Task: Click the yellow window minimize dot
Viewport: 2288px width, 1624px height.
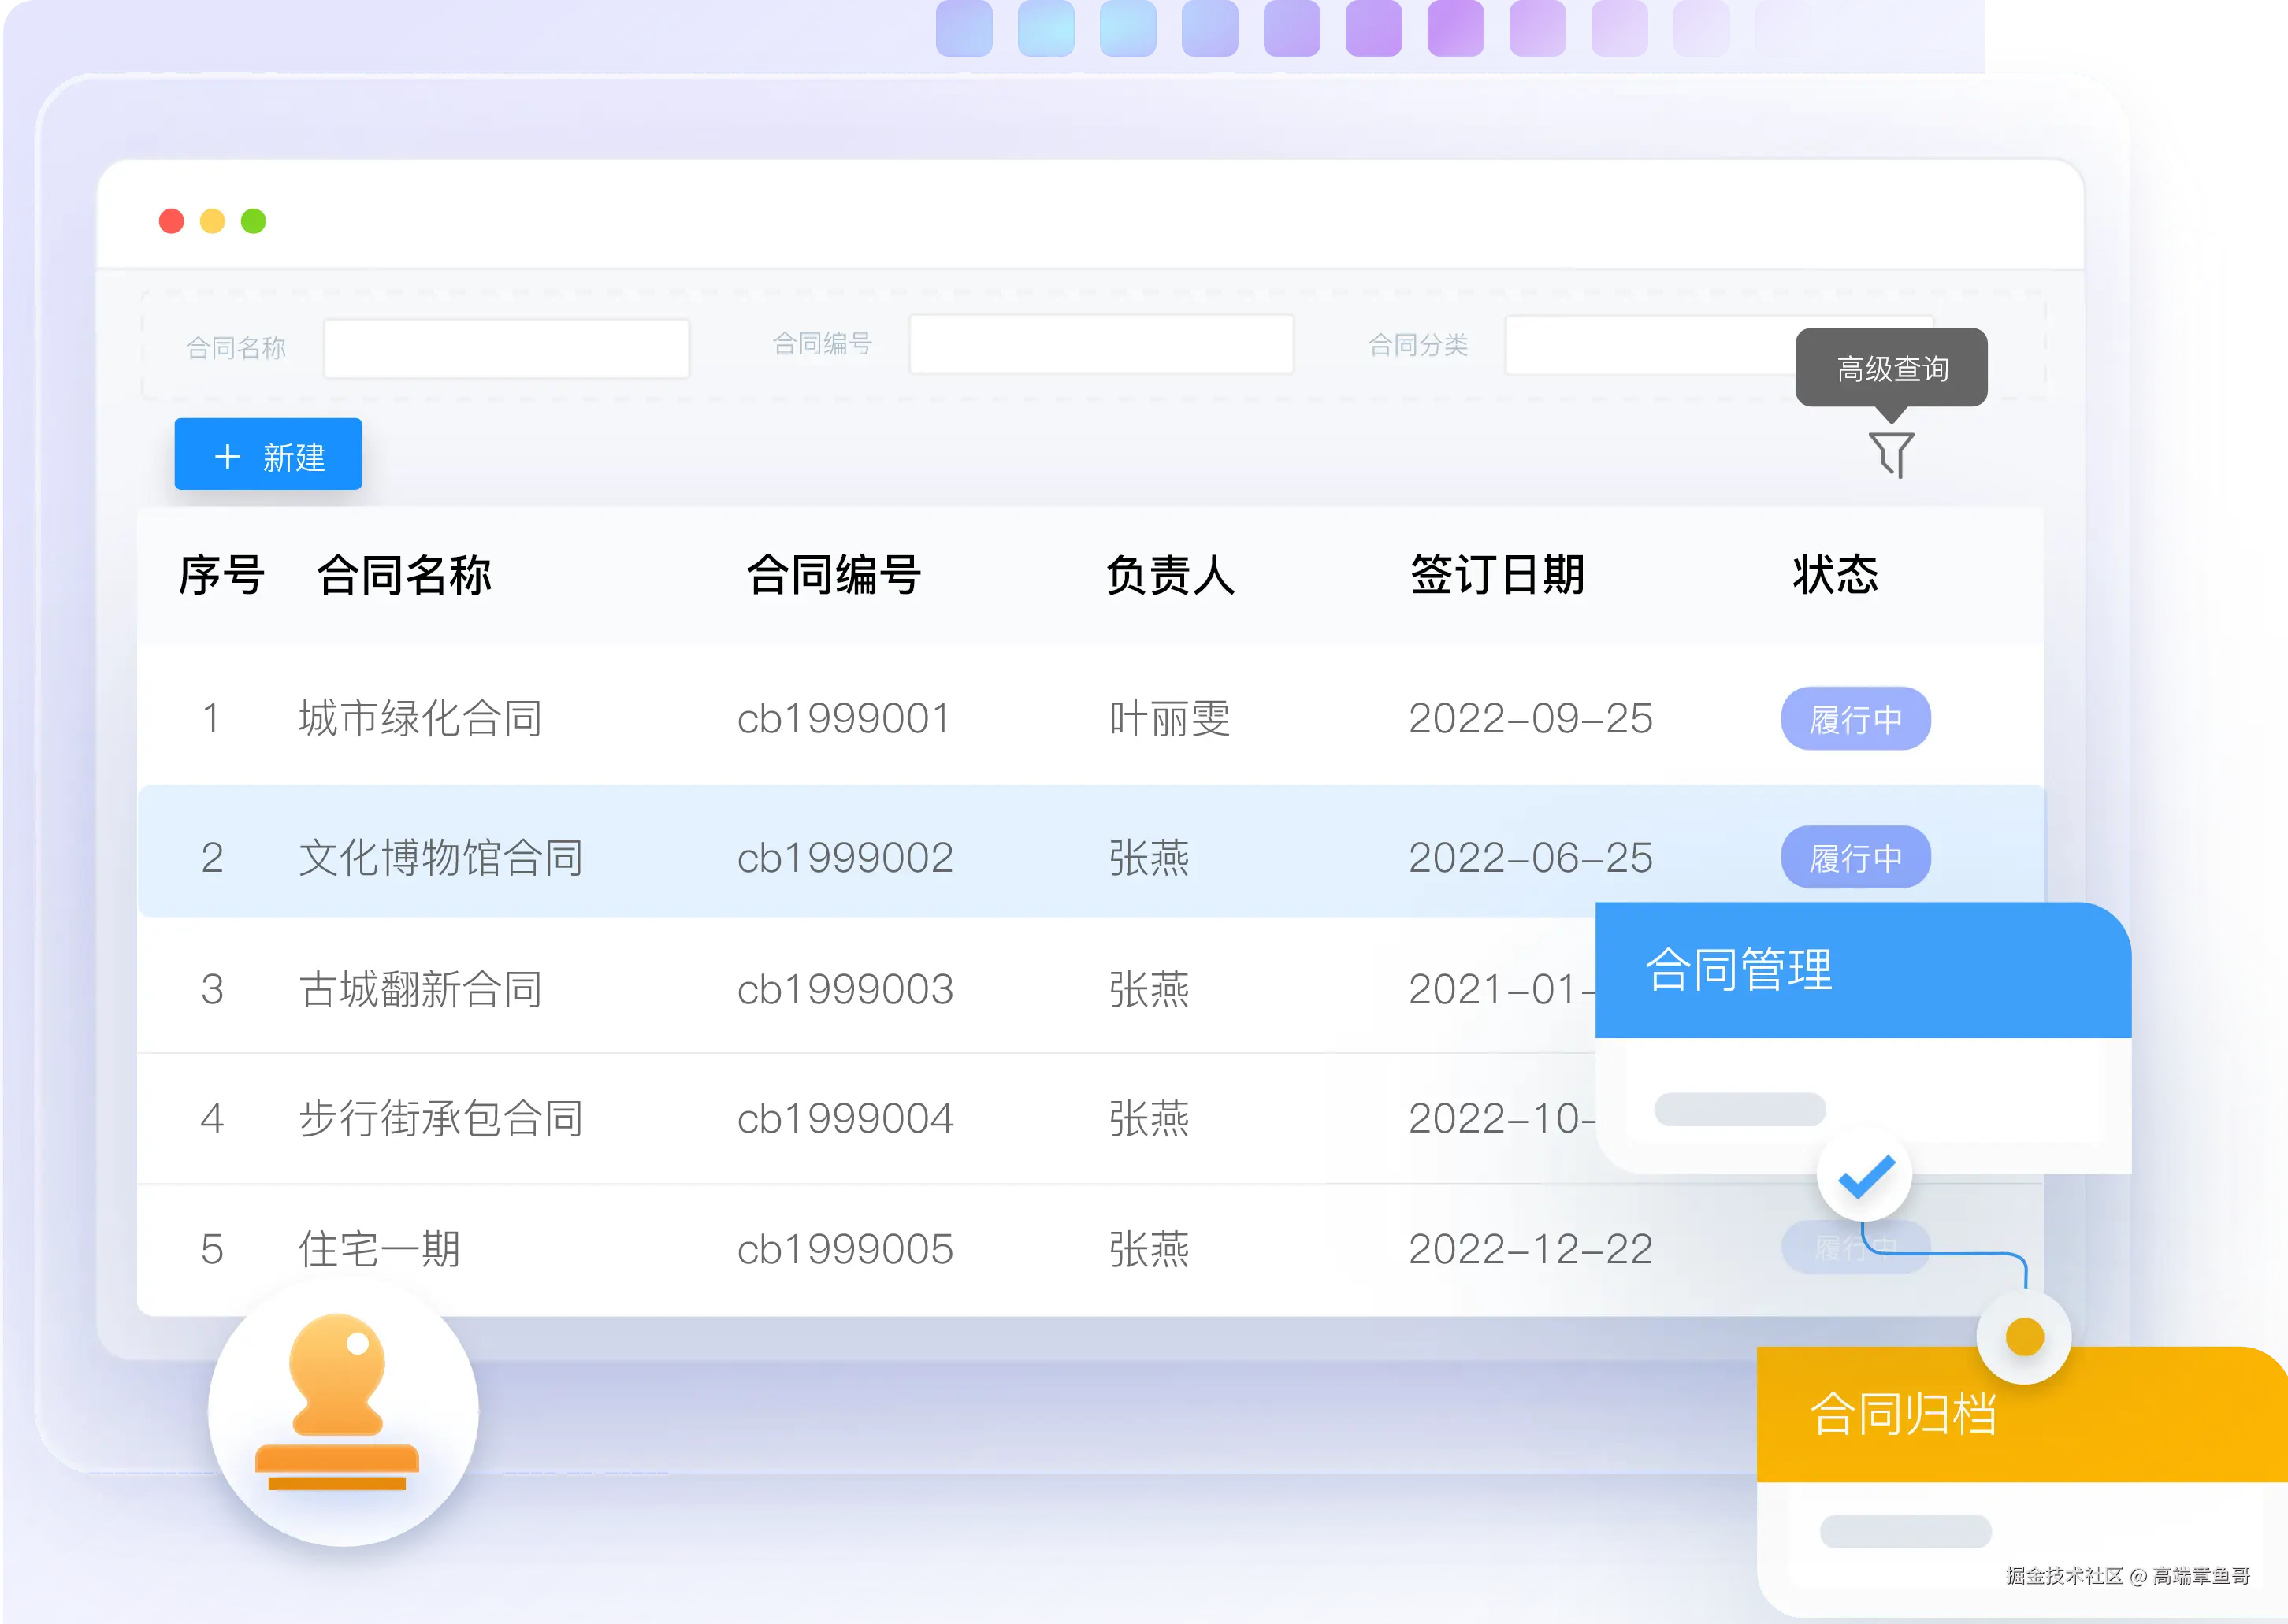Action: click(212, 221)
